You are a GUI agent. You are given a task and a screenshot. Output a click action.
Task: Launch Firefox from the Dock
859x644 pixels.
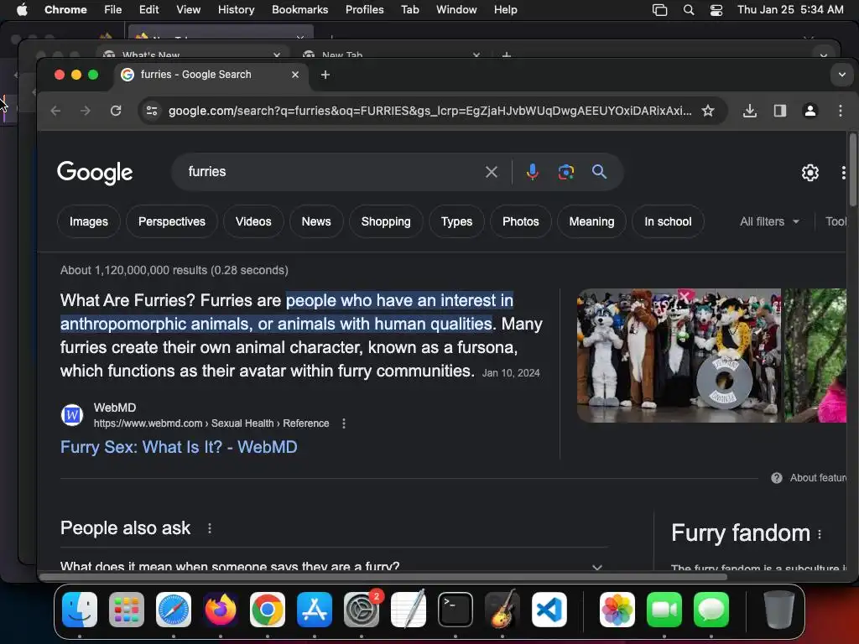221,610
